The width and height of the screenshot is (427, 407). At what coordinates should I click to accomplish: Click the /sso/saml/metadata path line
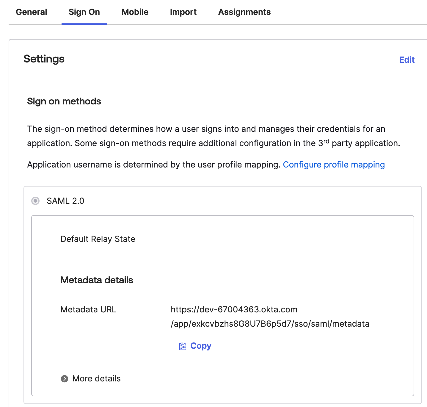pos(270,324)
